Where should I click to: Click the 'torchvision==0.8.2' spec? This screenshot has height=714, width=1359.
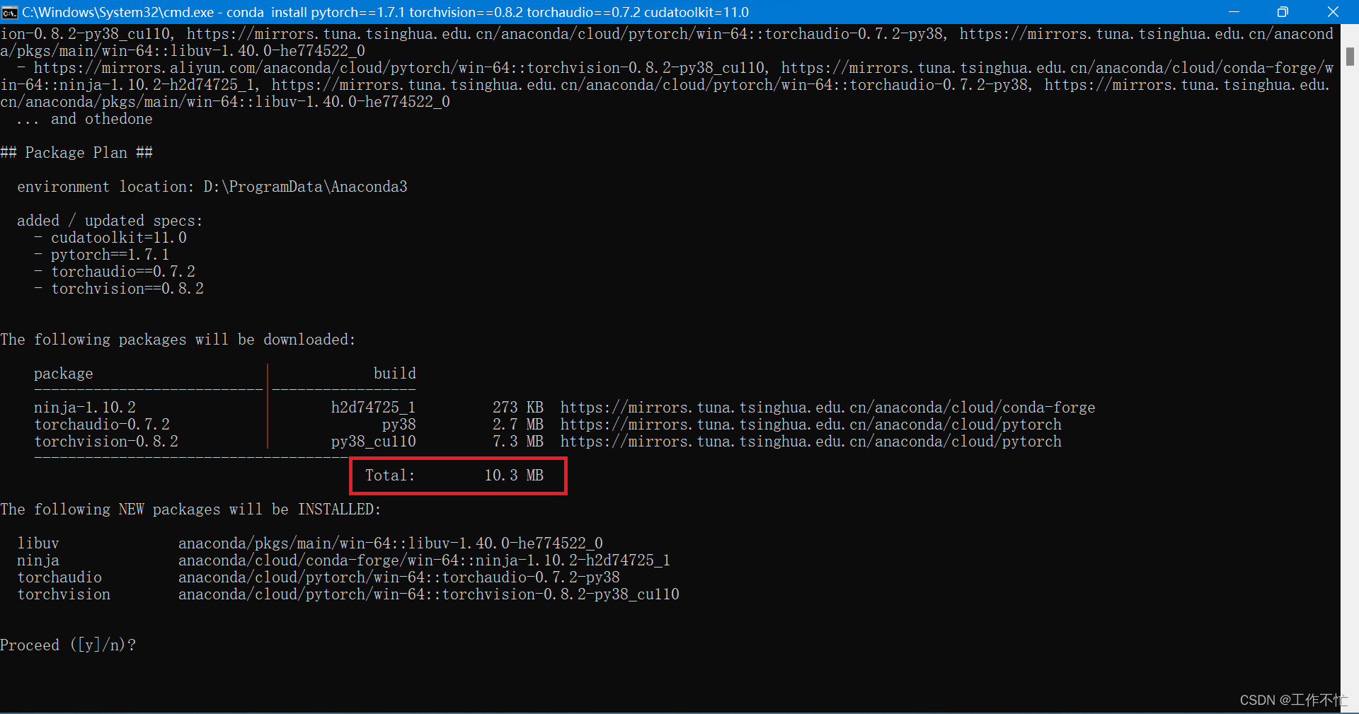point(127,289)
